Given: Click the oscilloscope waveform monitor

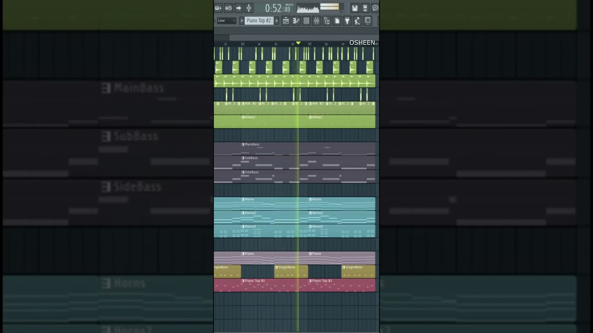Looking at the screenshot, I should click(x=308, y=8).
